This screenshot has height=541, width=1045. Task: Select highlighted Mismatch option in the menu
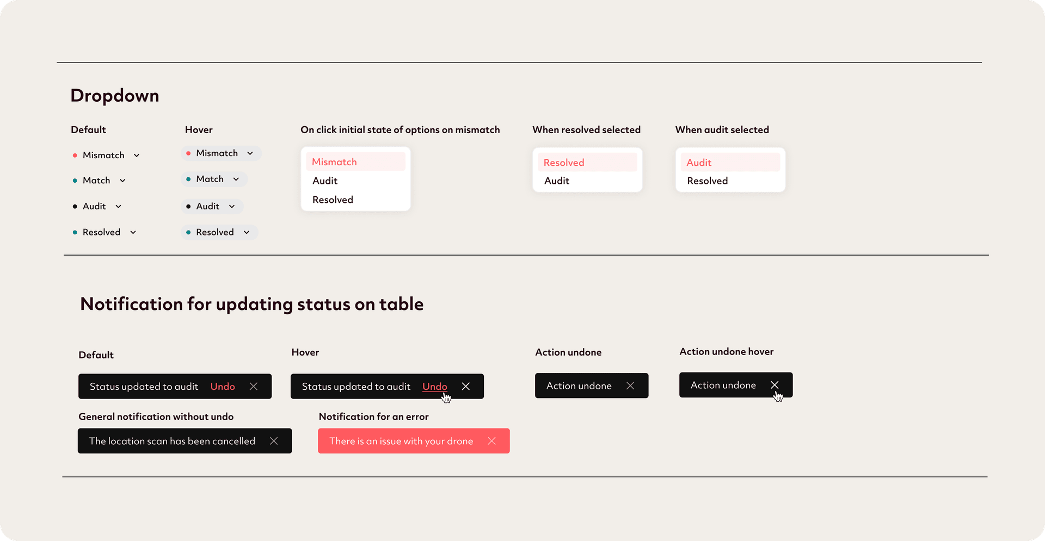pyautogui.click(x=334, y=162)
